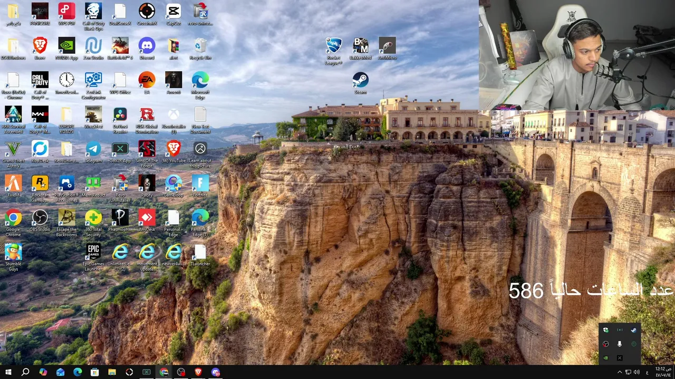Image resolution: width=675 pixels, height=379 pixels.
Task: Open the RustDesk shortcut
Action: (x=40, y=151)
